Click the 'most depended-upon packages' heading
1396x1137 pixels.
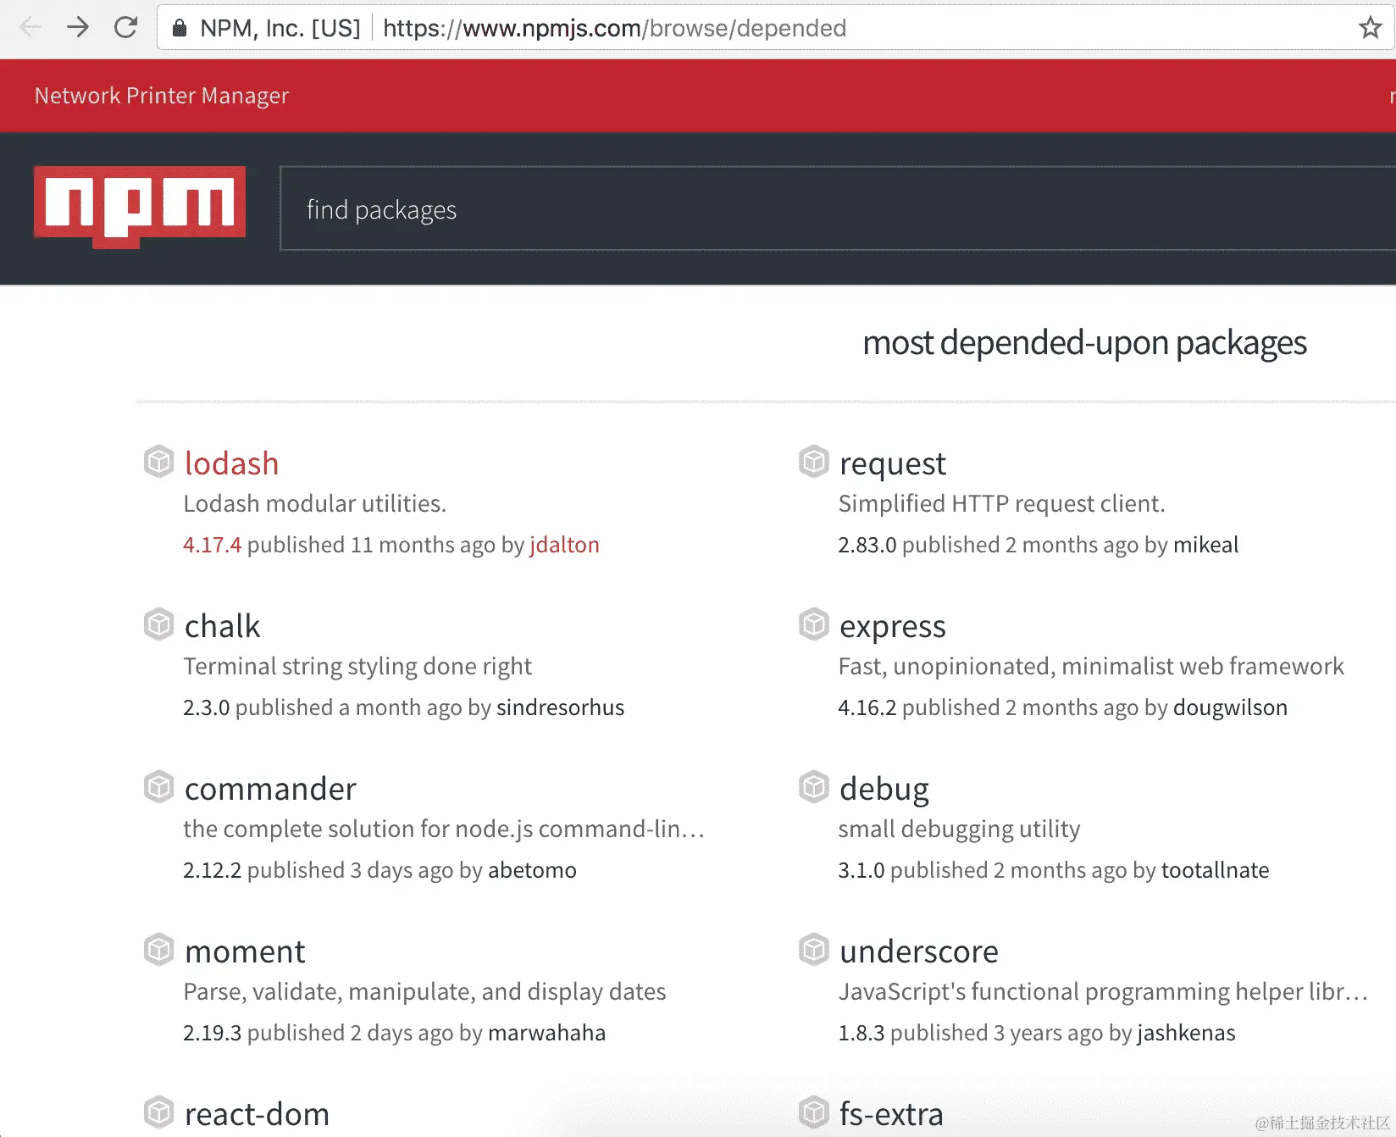(1084, 343)
